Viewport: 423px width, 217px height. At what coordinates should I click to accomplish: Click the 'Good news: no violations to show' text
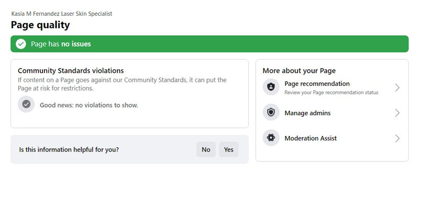pos(89,105)
